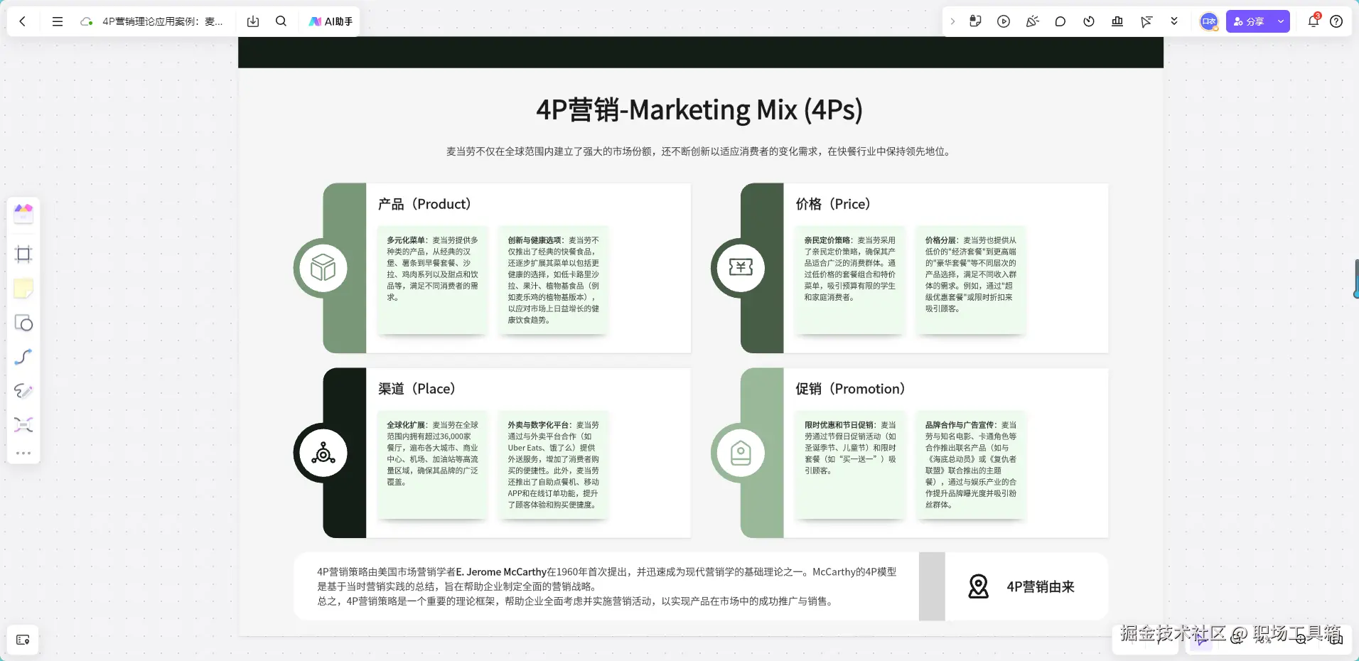Expand more tools with double chevron
1359x661 pixels.
pyautogui.click(x=1174, y=21)
